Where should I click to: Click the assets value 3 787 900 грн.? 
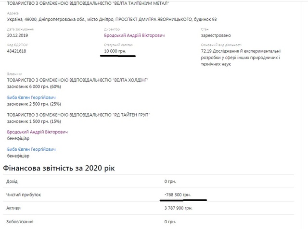click(181, 208)
